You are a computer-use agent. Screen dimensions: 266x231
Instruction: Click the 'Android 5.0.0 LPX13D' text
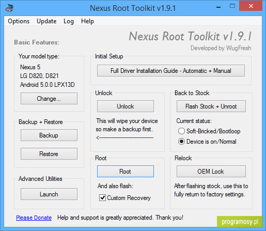[48, 85]
